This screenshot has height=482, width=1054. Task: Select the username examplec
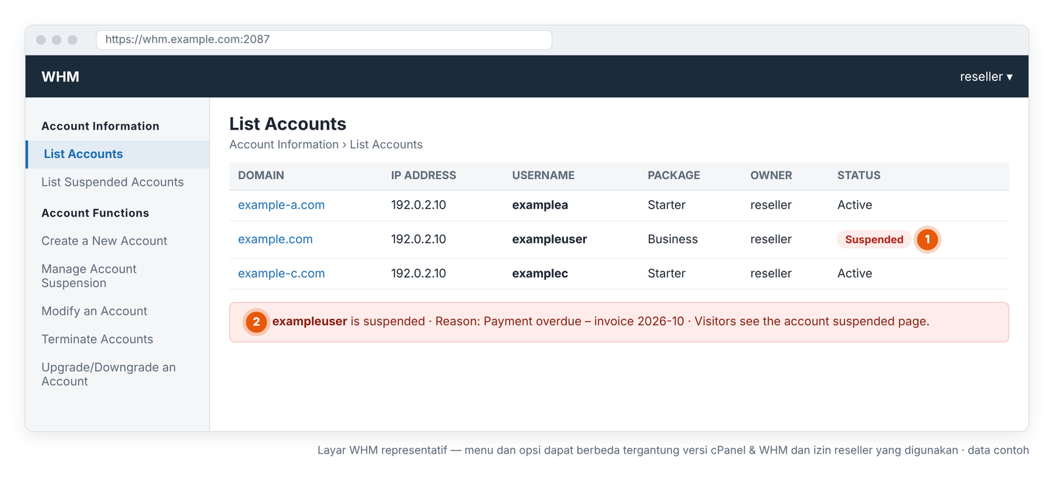click(540, 273)
